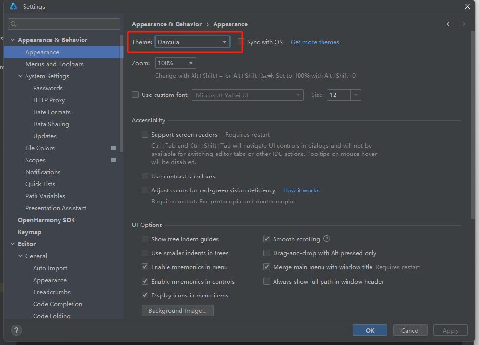Uncheck Enable mnemonics in controls
The image size is (479, 345).
(x=145, y=281)
